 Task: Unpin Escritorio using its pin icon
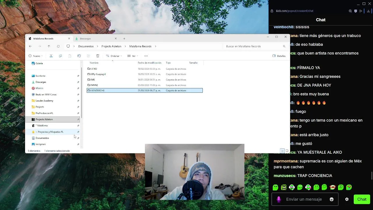pos(78,76)
